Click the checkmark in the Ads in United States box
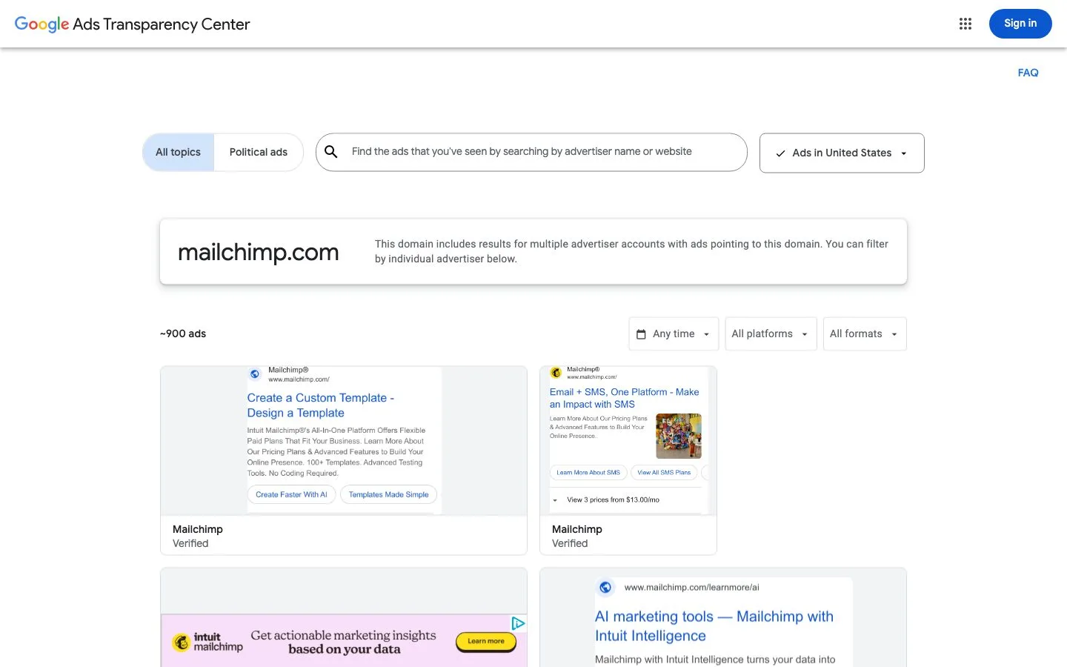This screenshot has width=1067, height=667. pos(780,153)
